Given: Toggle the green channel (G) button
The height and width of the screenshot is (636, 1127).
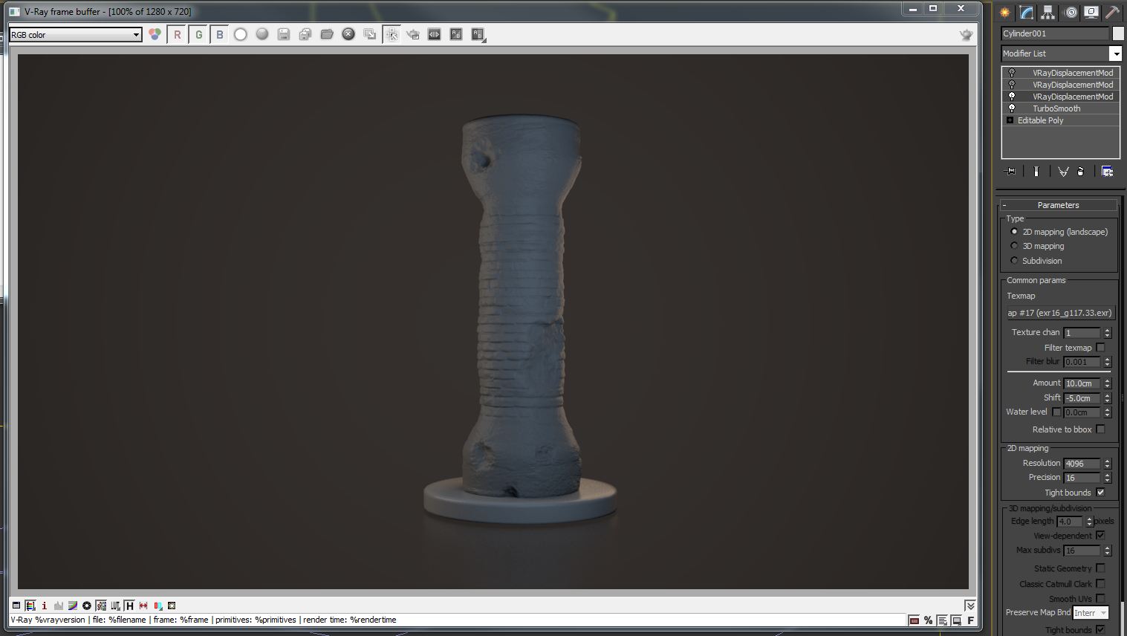Looking at the screenshot, I should point(198,34).
